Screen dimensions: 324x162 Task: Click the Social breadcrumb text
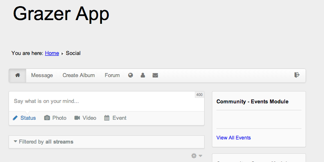(x=73, y=53)
